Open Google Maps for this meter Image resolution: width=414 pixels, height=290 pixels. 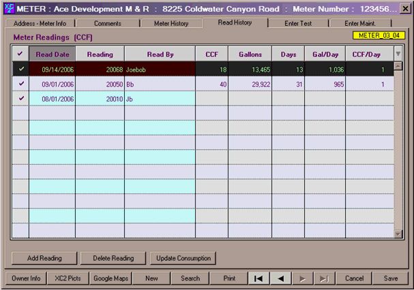(111, 278)
